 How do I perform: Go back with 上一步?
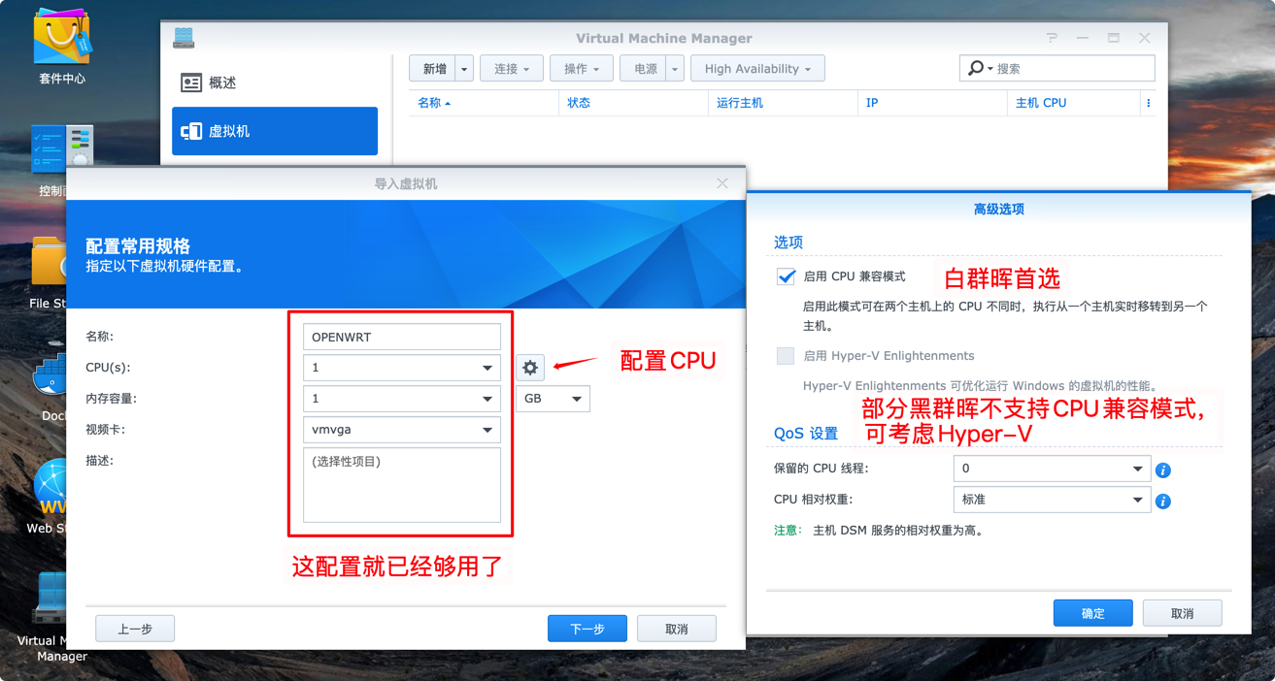coord(135,629)
